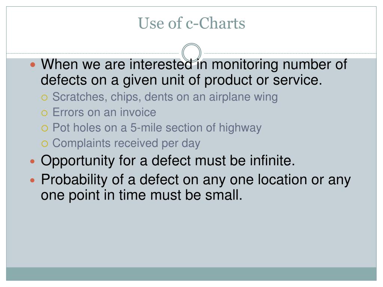383x287 pixels.
Task: Click 'Pot holes on a 5-mile section of highway'
Action: click(157, 128)
